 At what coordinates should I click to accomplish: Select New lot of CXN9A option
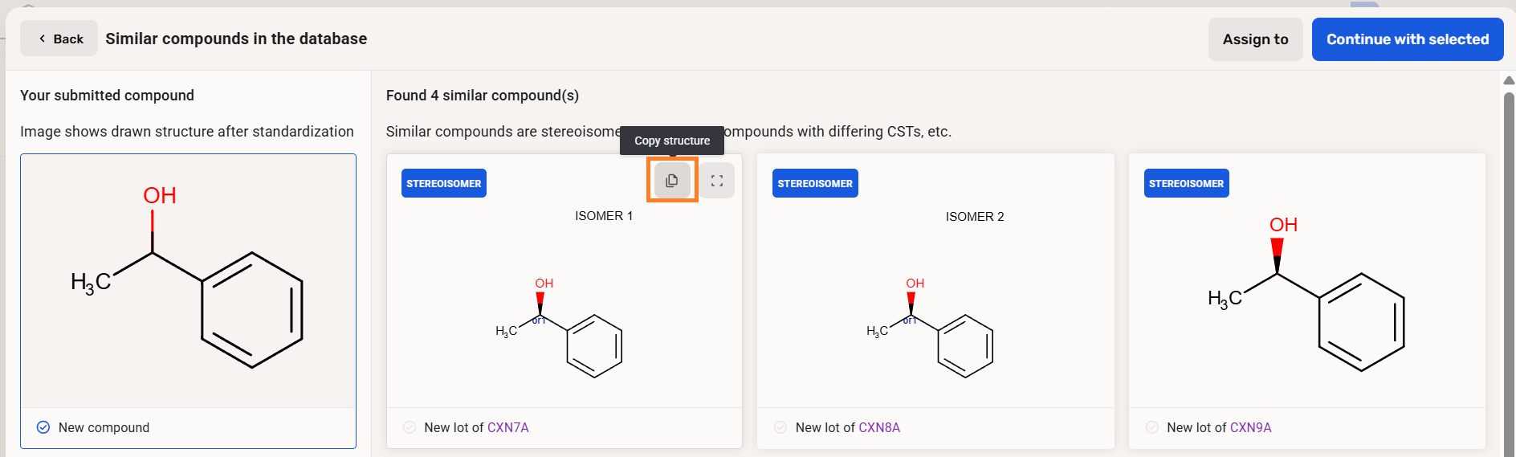tap(1152, 427)
